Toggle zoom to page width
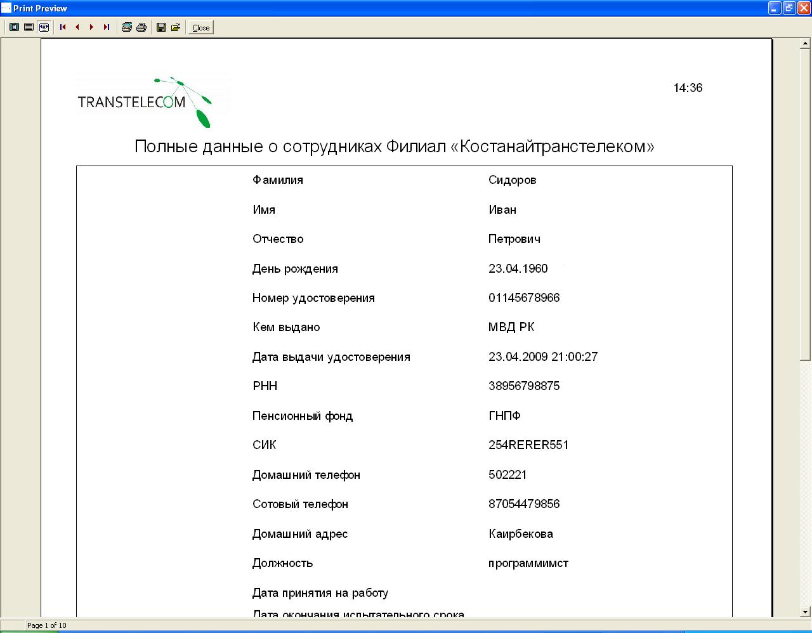 [x=44, y=27]
